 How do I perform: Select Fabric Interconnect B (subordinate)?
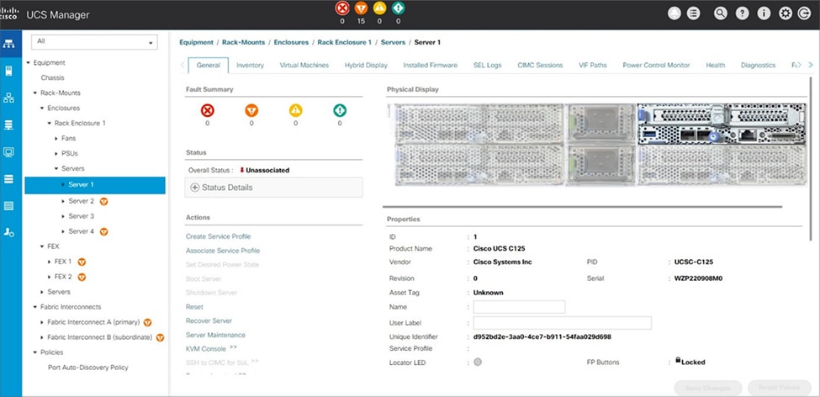100,337
